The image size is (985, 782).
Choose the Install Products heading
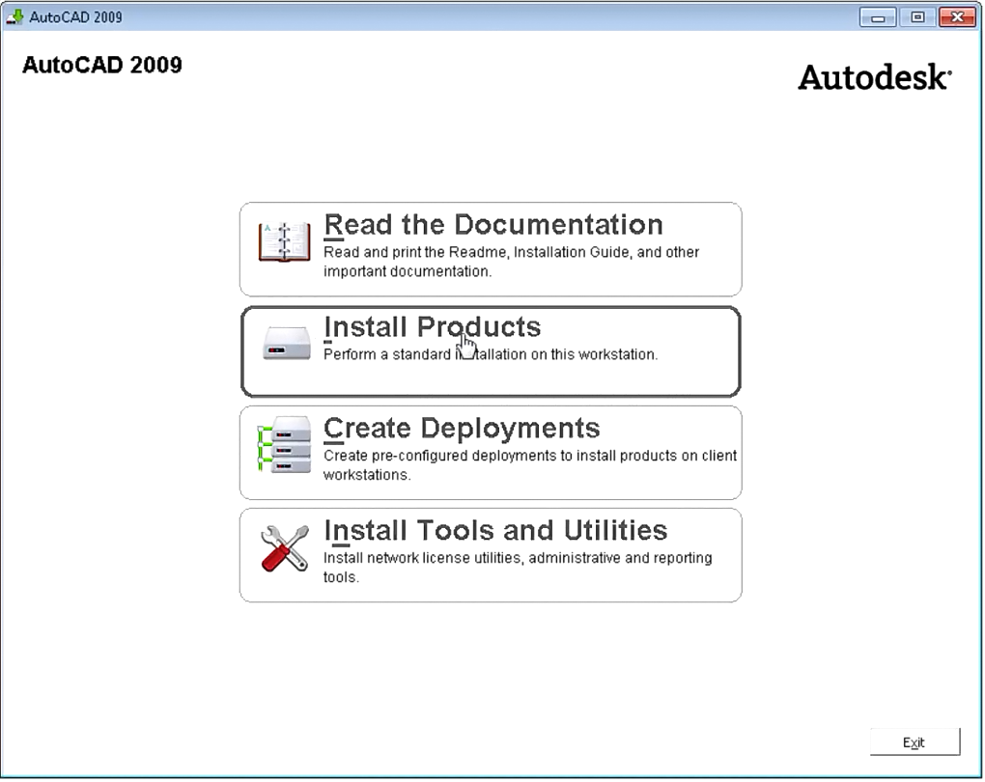pos(433,327)
